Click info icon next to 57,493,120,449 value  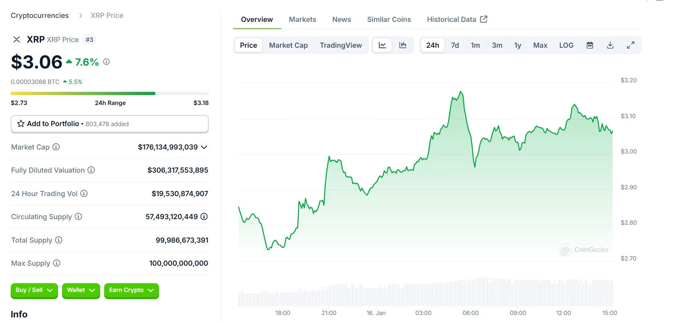pyautogui.click(x=204, y=216)
